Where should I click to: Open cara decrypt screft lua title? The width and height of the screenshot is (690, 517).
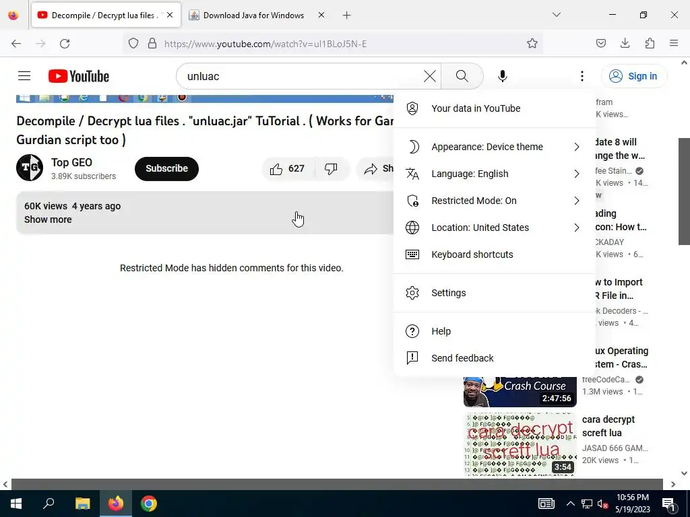(608, 426)
